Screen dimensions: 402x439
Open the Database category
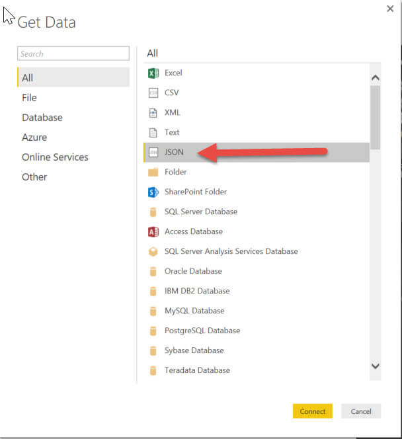click(42, 117)
